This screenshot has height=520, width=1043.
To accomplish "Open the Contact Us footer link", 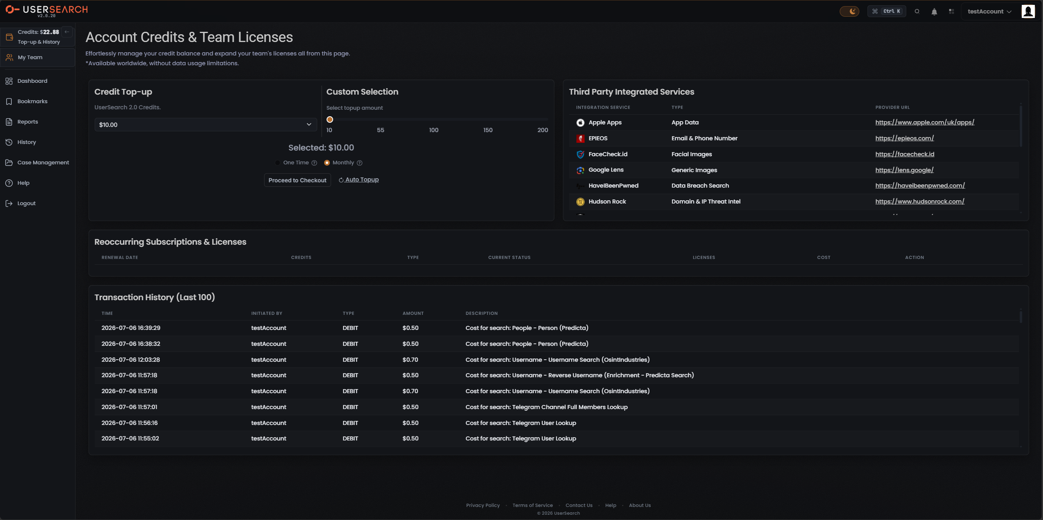I will pos(578,505).
